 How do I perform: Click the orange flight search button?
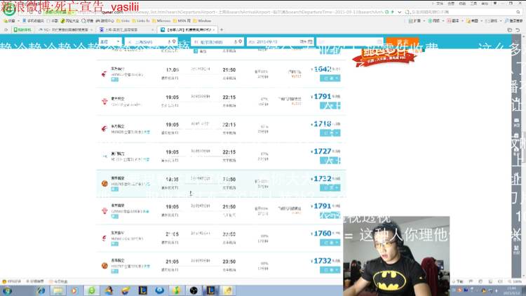[402, 43]
